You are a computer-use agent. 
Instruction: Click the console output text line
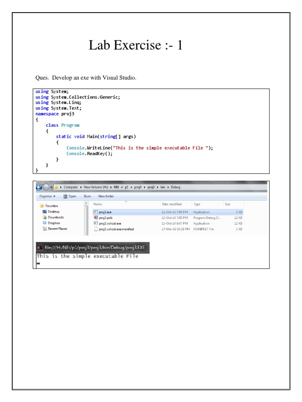88,256
